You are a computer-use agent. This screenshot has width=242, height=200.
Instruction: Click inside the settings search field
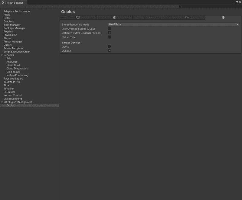coord(210,6)
